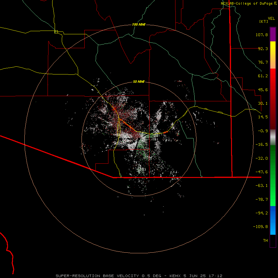Click the -47.6 velocity scale value
The height and width of the screenshot is (278, 278).
coord(262,172)
